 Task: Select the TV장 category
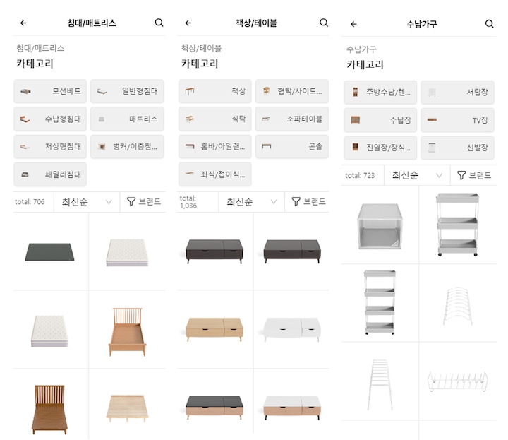tap(458, 120)
